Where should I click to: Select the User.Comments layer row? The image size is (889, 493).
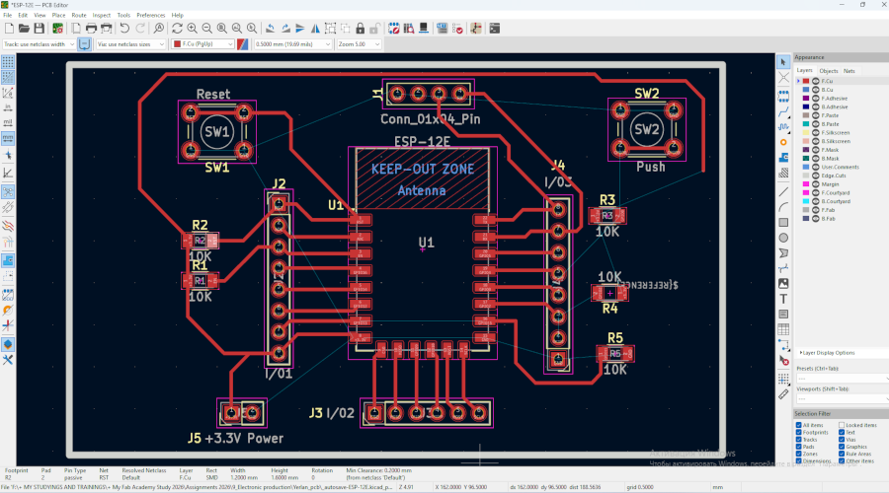841,167
